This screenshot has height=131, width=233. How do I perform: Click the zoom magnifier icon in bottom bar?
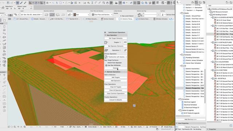(25, 127)
